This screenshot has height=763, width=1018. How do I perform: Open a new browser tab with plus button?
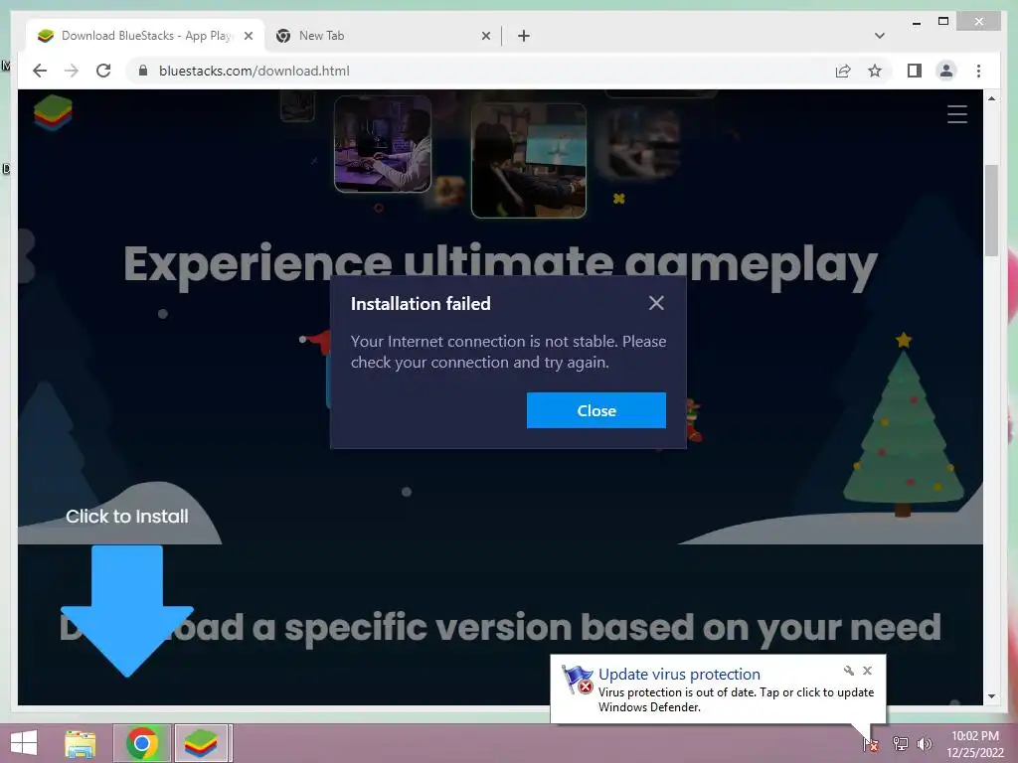pos(523,36)
